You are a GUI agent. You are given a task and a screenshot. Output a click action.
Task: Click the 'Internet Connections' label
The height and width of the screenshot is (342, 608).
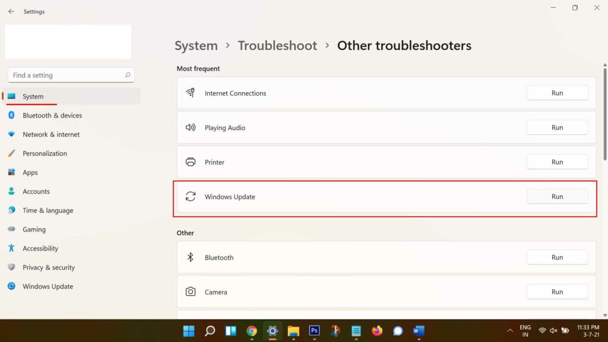coord(235,93)
